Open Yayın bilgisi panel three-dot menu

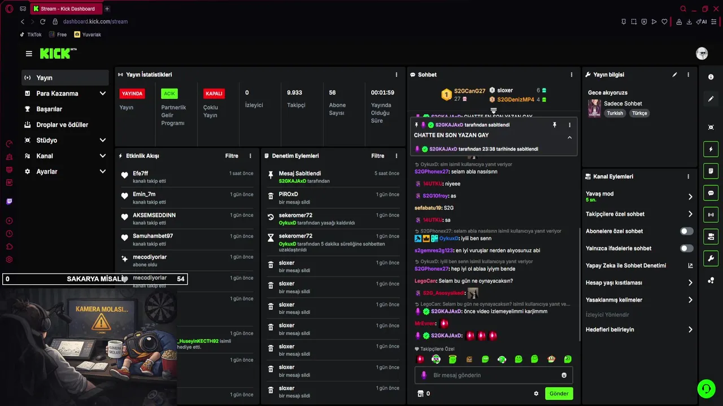pyautogui.click(x=688, y=74)
